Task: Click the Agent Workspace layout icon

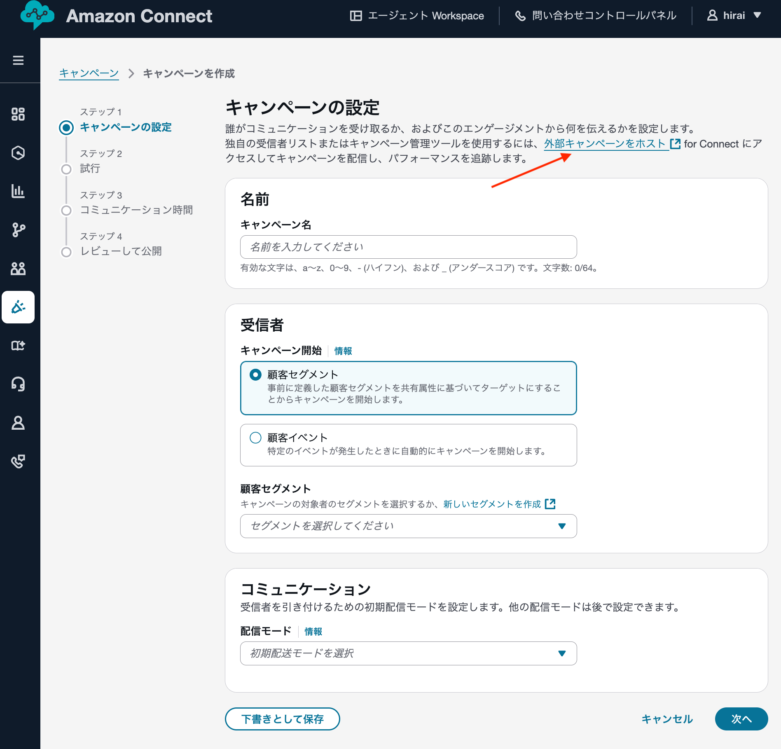Action: (356, 16)
